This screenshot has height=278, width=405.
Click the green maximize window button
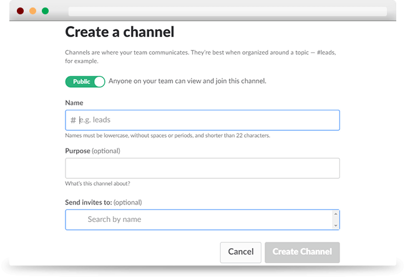tap(45, 11)
